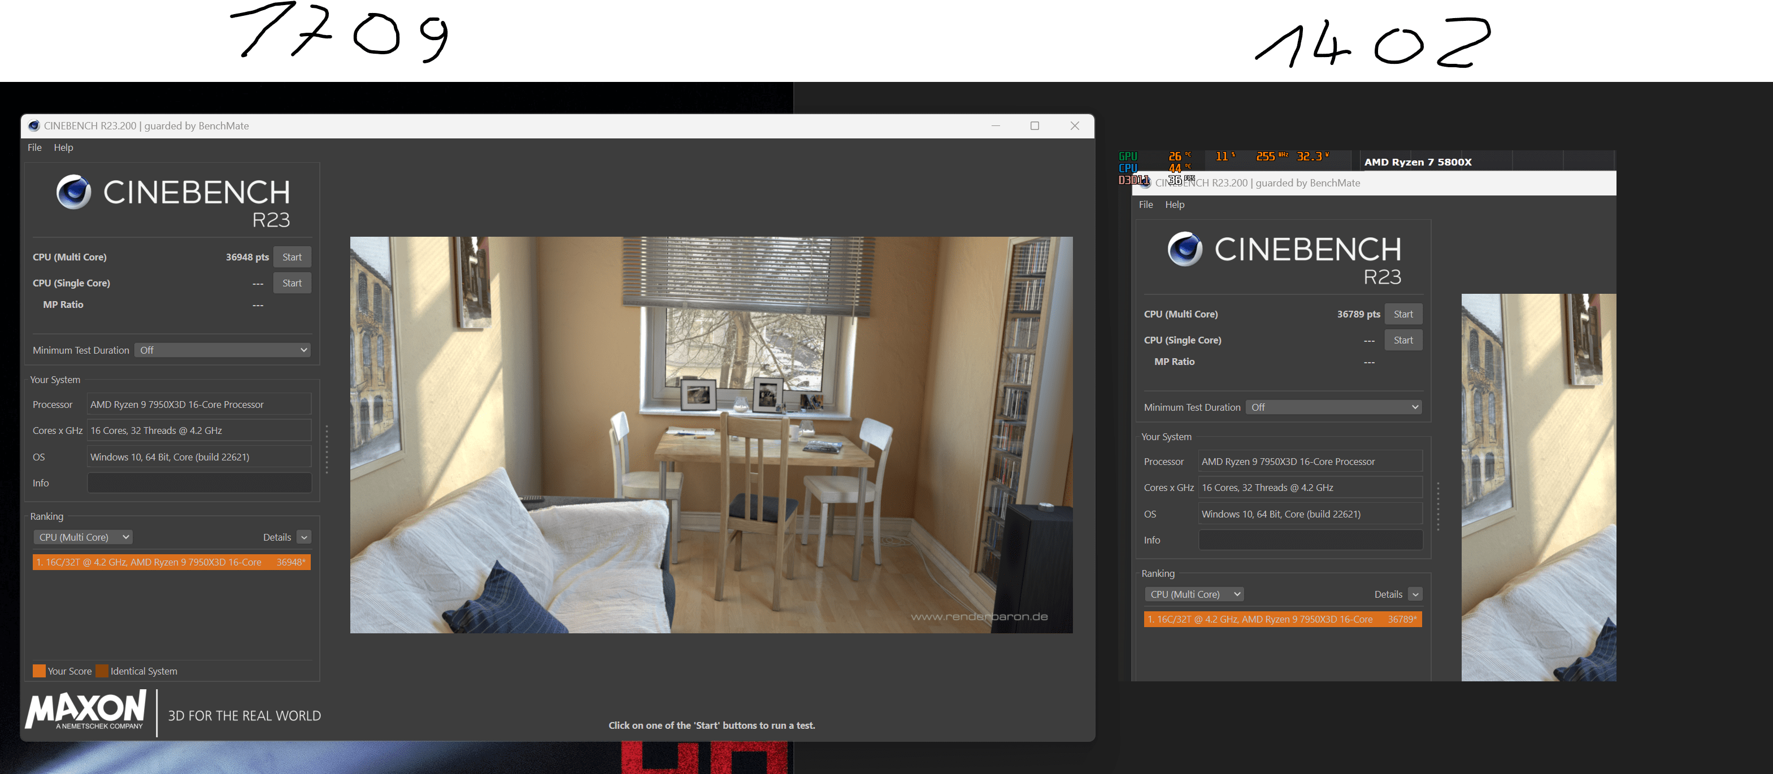Click GPU temperature readout in overlay
Image resolution: width=1773 pixels, height=774 pixels.
(1179, 156)
